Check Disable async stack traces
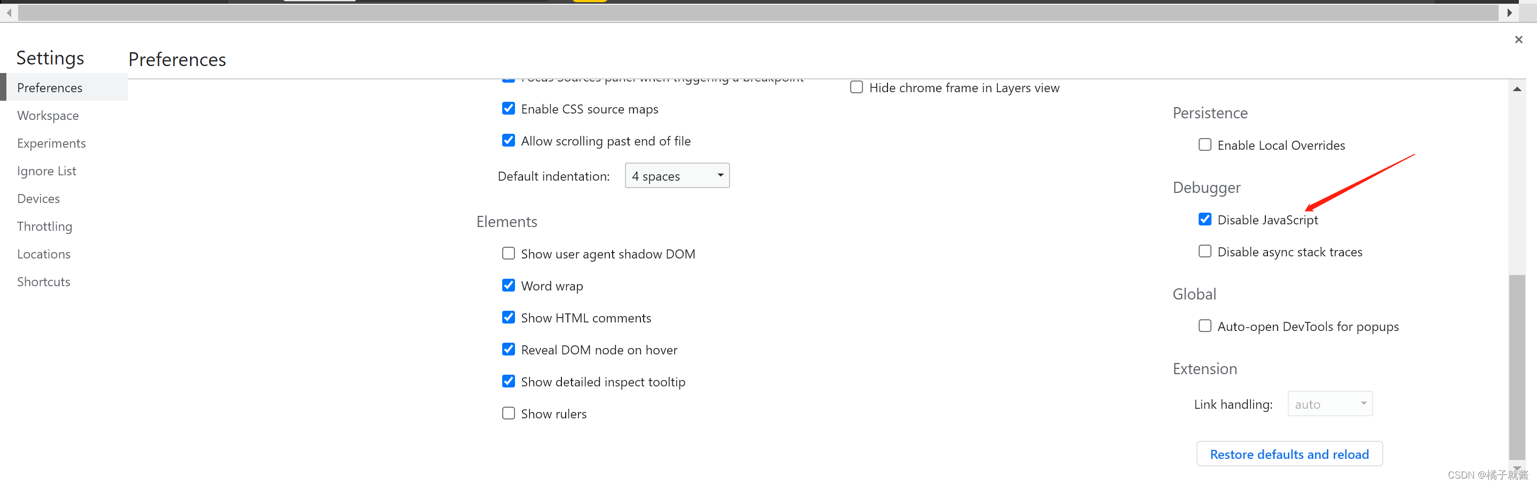The image size is (1537, 485). coord(1205,252)
